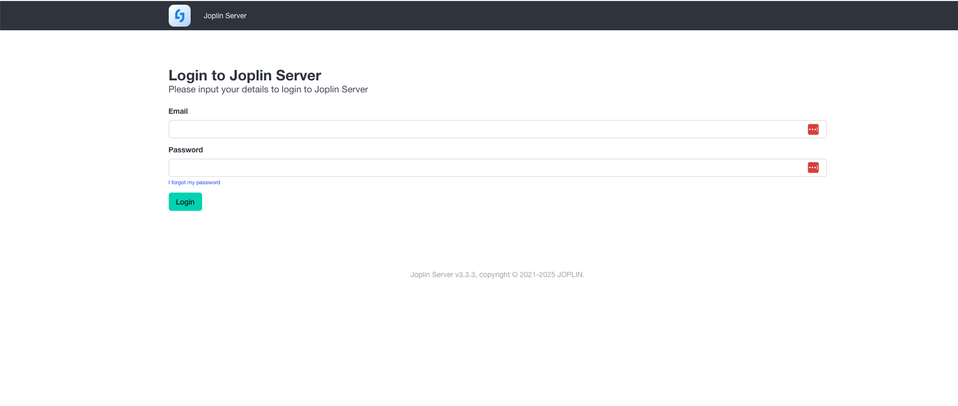Focus the Email input field
Viewport: 958px width, 406px height.
click(497, 129)
